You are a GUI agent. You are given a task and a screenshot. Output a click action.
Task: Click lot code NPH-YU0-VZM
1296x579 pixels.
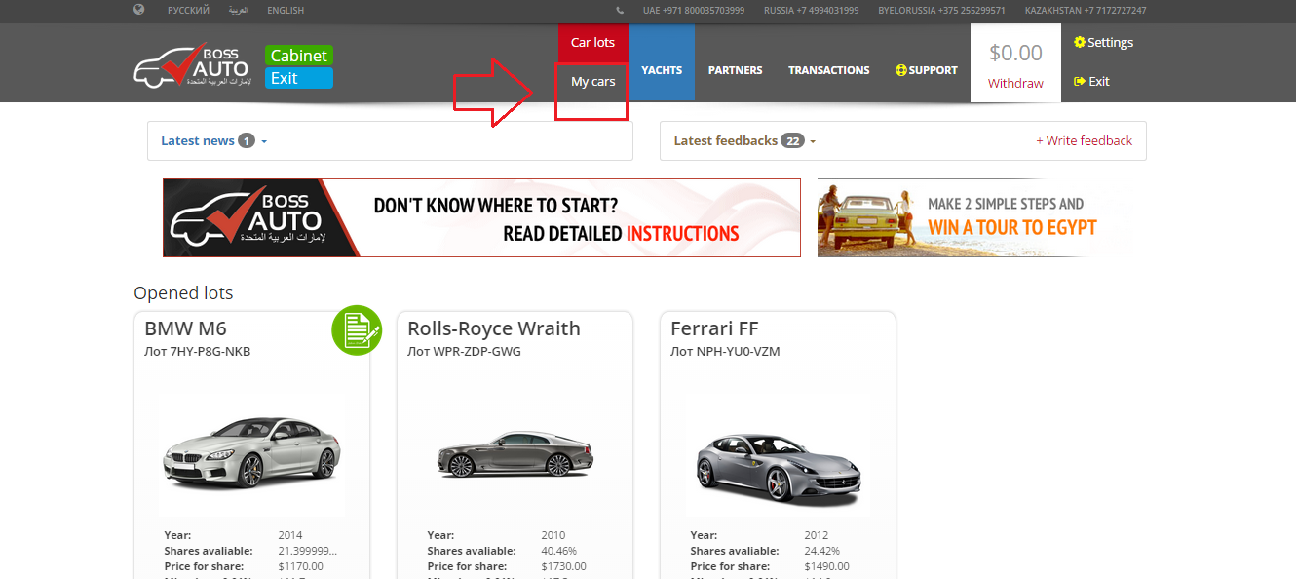[x=725, y=352]
